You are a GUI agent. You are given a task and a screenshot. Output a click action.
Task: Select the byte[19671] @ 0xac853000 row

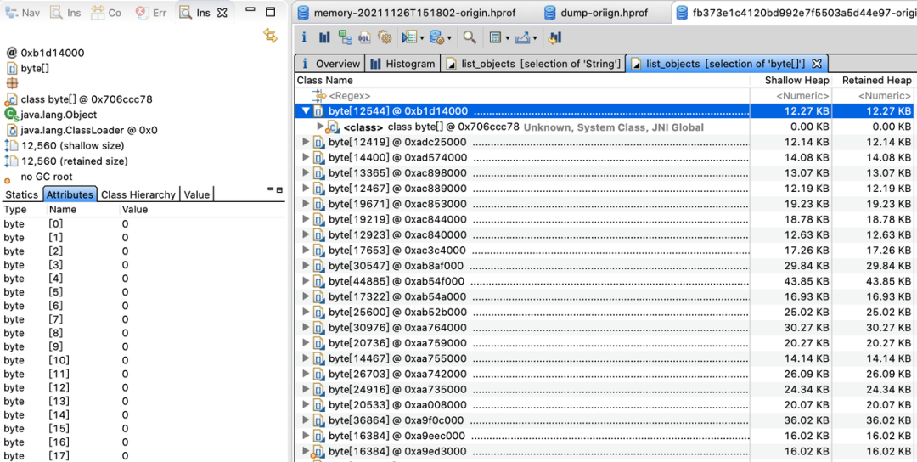click(605, 204)
